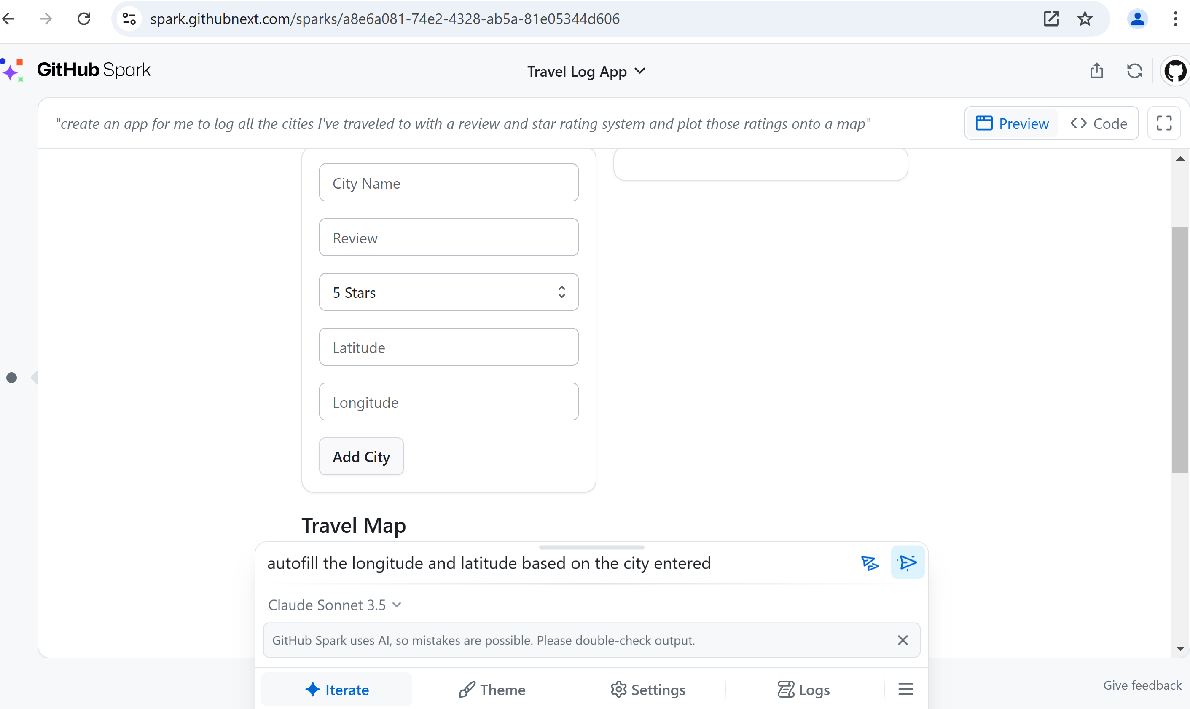Open site information icon in address bar

pyautogui.click(x=129, y=19)
